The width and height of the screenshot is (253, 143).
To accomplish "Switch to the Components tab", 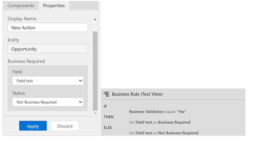I will (21, 6).
